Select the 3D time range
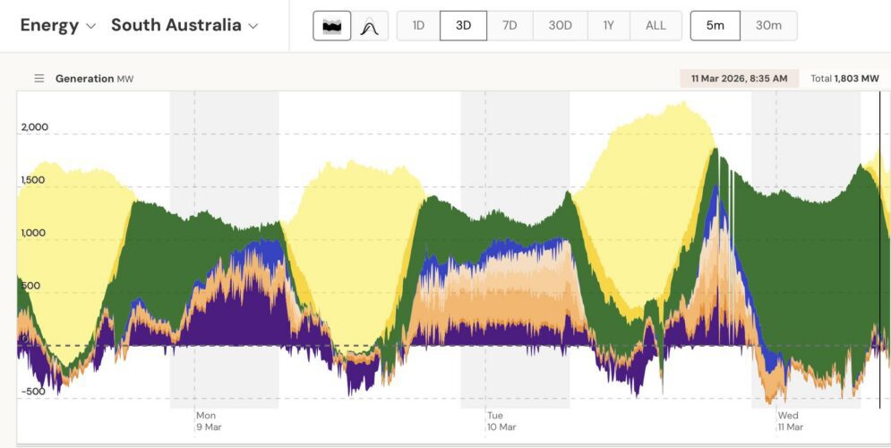 [463, 26]
